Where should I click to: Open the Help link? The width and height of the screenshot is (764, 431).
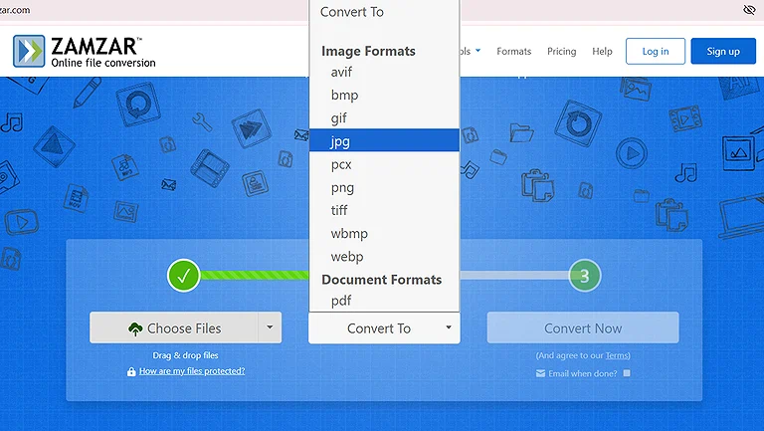tap(602, 51)
